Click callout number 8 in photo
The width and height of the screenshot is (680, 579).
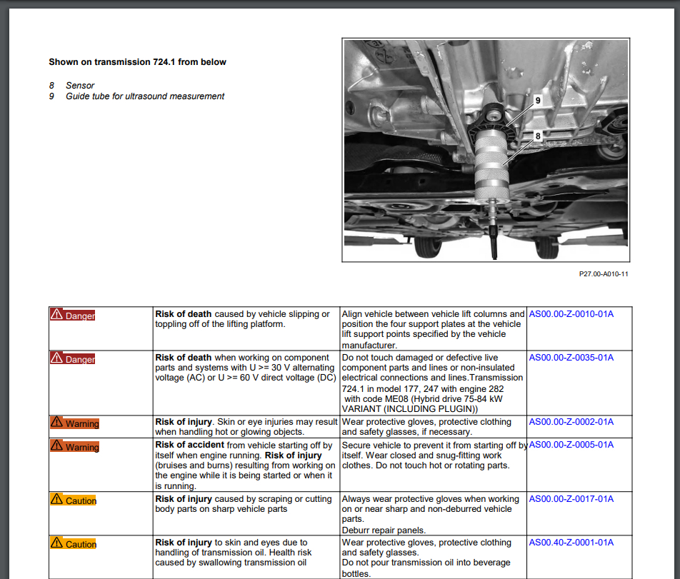tap(538, 136)
